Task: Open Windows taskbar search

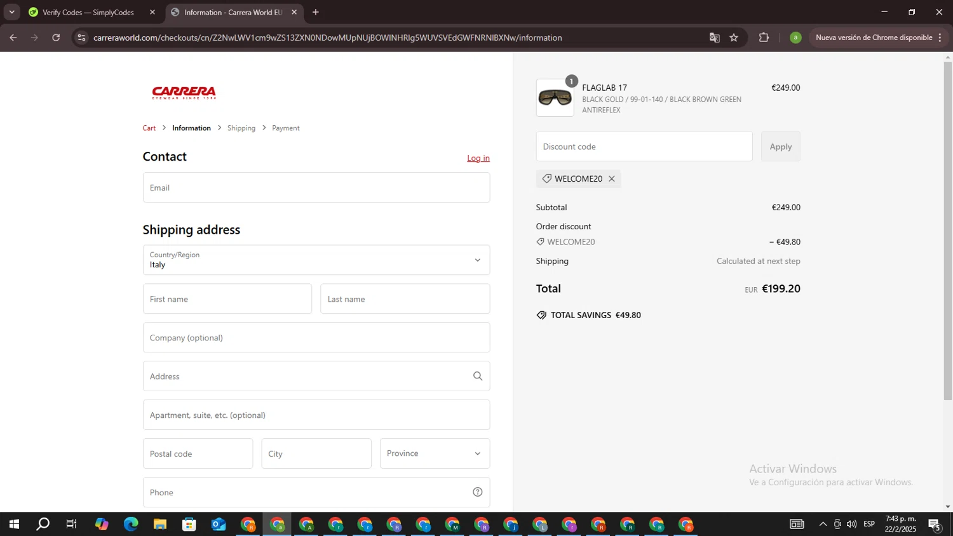Action: coord(43,525)
